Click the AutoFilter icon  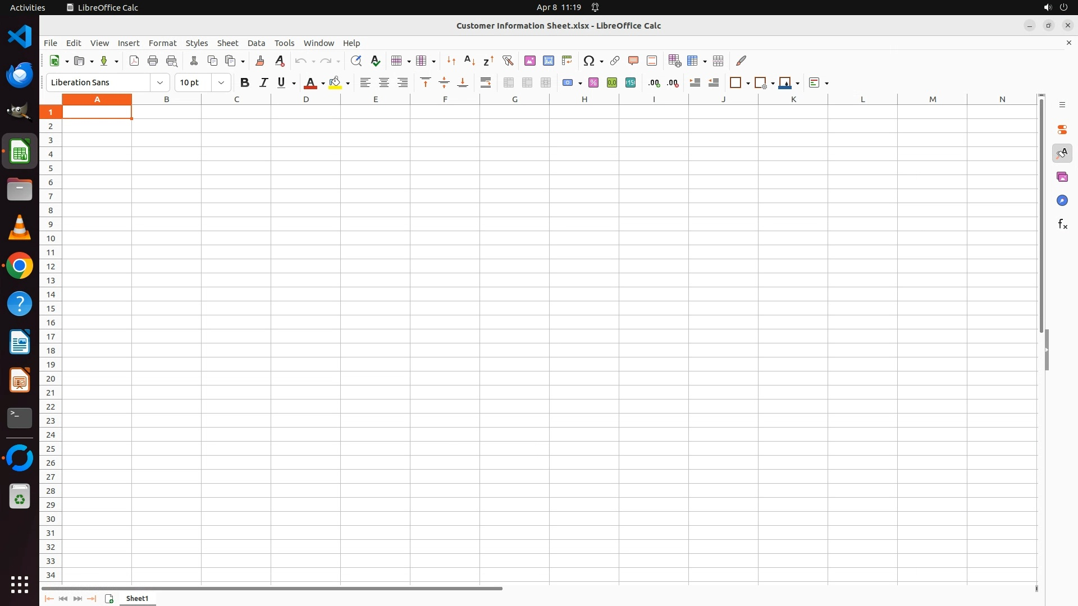[x=508, y=61]
